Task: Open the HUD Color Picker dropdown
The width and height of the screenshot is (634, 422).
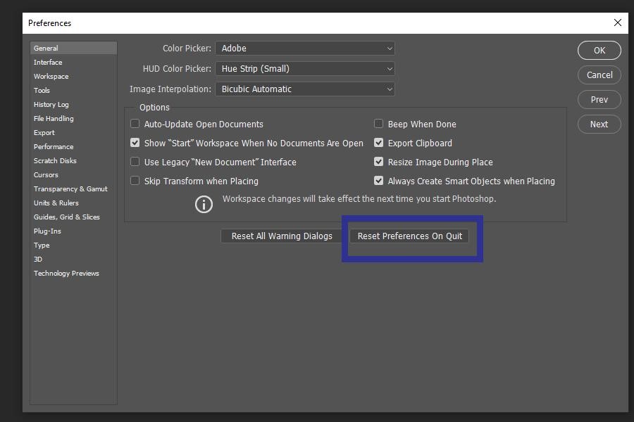Action: (305, 69)
